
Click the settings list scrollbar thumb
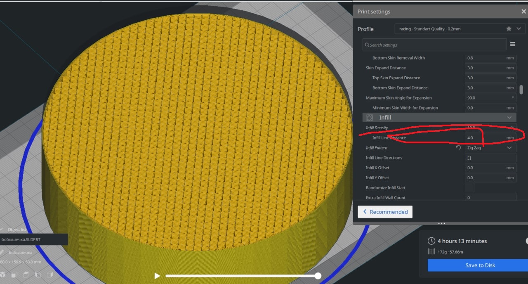coord(521,90)
